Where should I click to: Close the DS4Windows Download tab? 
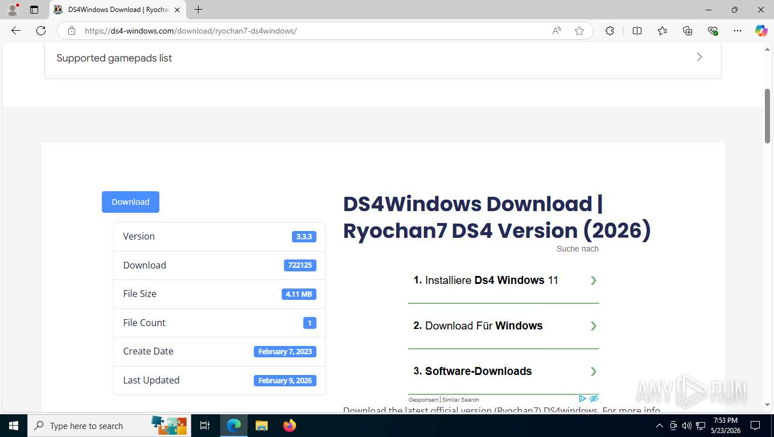(177, 10)
